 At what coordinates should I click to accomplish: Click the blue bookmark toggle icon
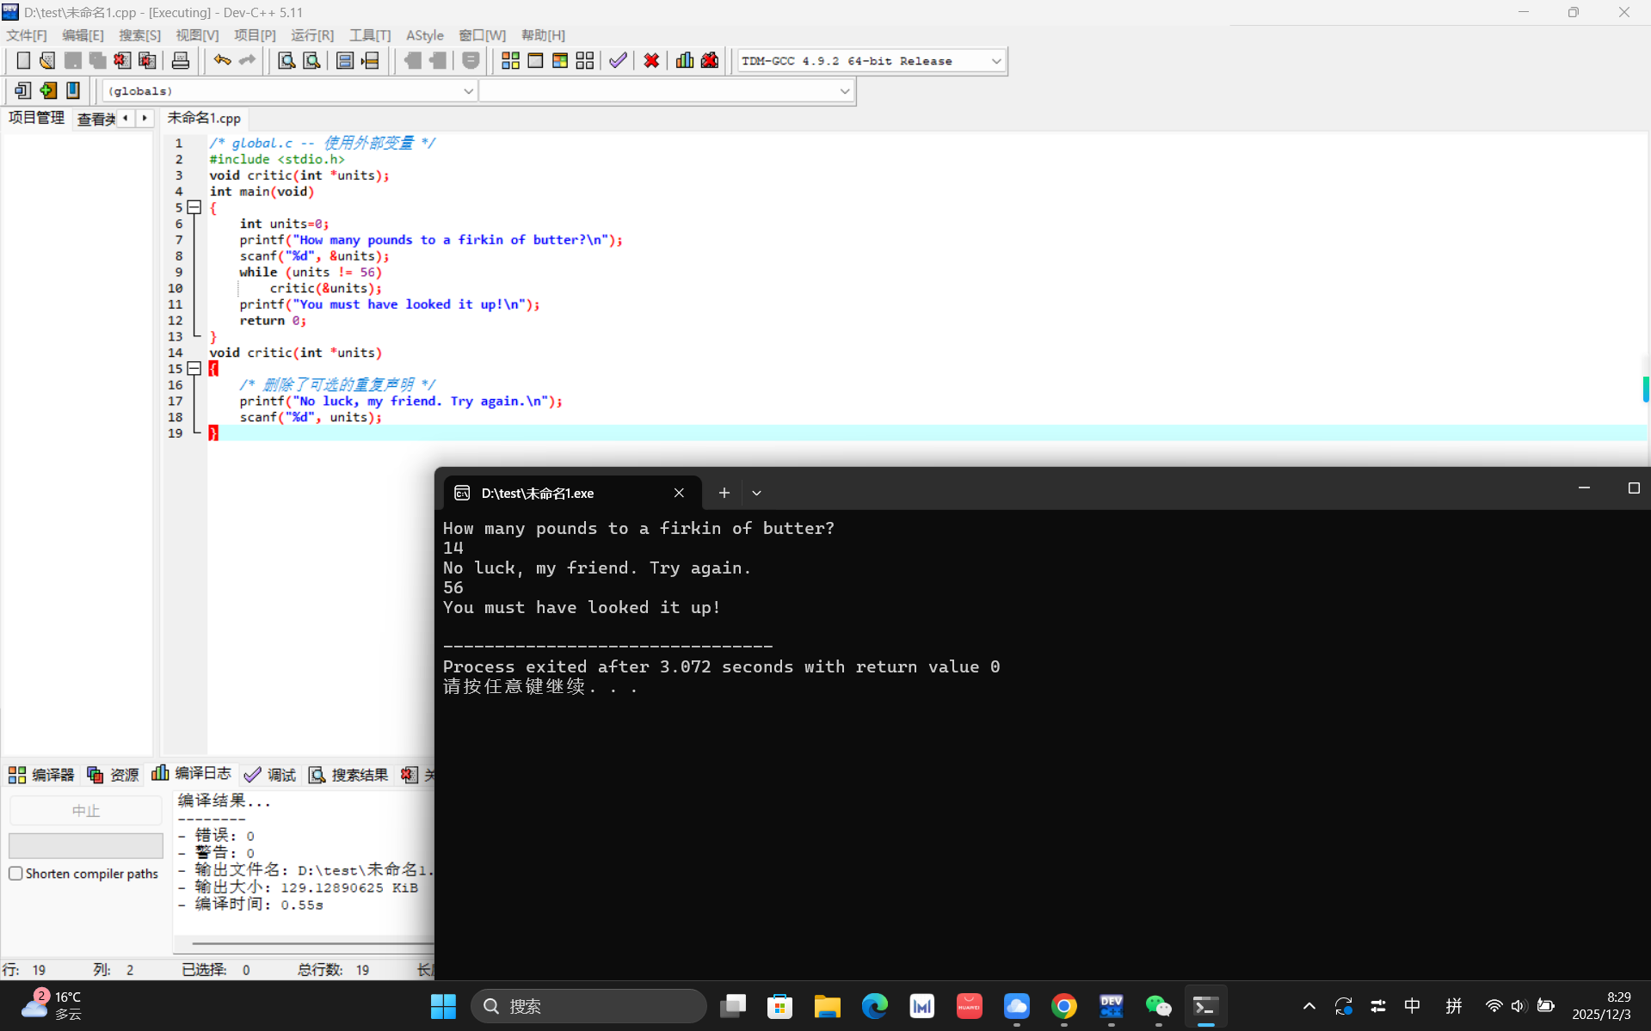pyautogui.click(x=73, y=90)
